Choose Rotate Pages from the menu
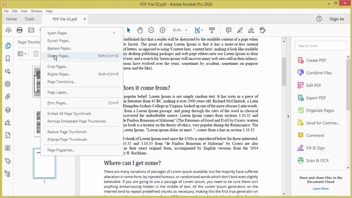 click(82, 74)
